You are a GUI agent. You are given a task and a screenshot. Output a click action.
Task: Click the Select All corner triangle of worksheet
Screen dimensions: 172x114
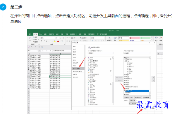(29, 54)
